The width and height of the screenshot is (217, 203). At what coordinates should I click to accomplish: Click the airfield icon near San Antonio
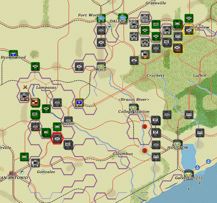coord(21,172)
